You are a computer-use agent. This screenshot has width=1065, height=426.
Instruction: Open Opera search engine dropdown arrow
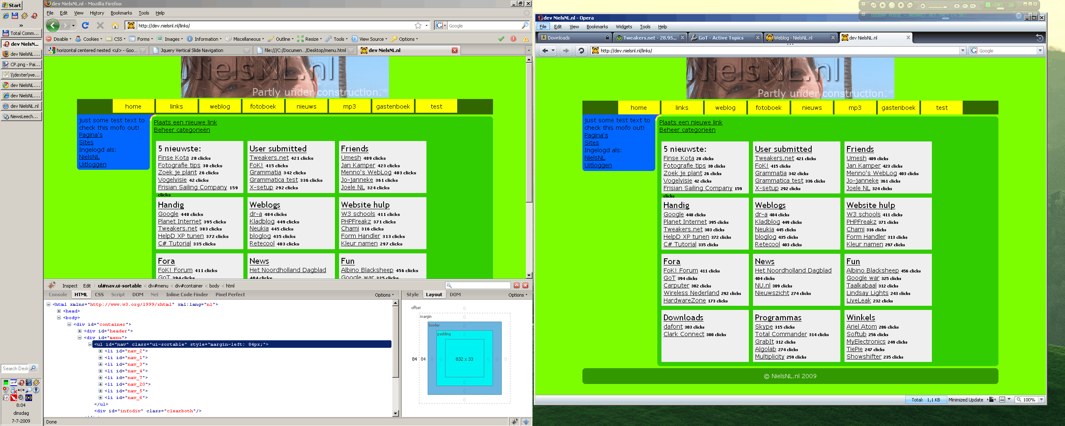tap(1040, 51)
